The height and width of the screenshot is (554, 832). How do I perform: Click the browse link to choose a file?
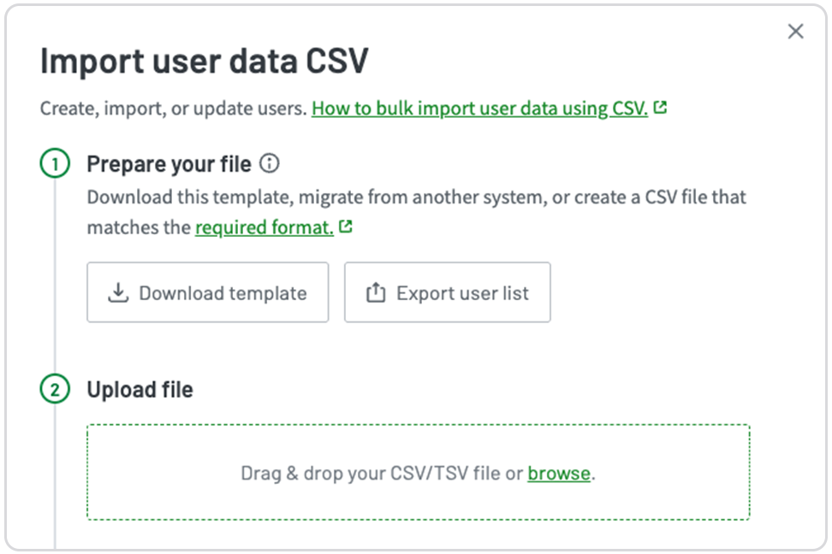pos(559,473)
